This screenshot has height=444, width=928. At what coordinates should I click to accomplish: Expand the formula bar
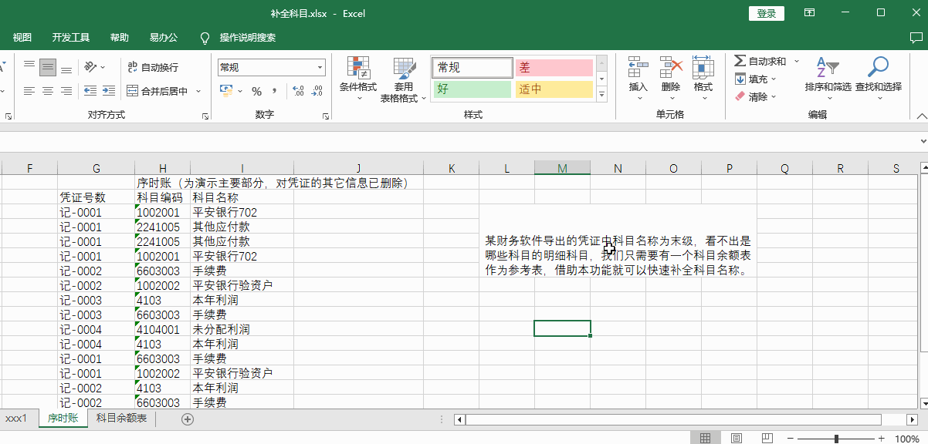pyautogui.click(x=922, y=142)
